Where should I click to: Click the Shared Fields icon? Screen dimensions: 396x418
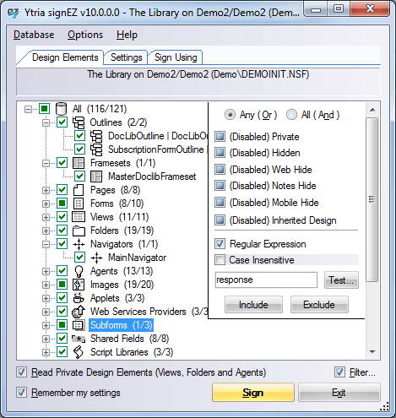[x=79, y=339]
